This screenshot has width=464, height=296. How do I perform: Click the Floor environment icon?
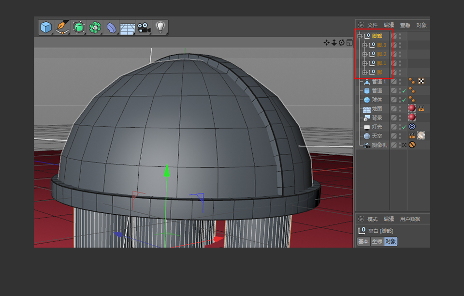tap(128, 28)
